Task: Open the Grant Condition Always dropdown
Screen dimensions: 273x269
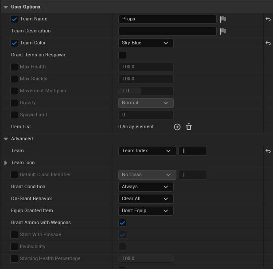Action: click(146, 187)
